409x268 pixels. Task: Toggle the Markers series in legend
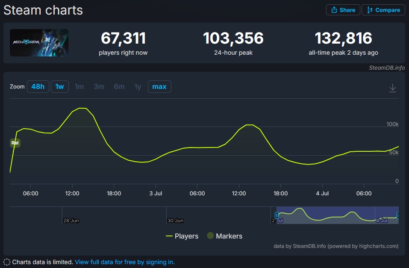224,236
